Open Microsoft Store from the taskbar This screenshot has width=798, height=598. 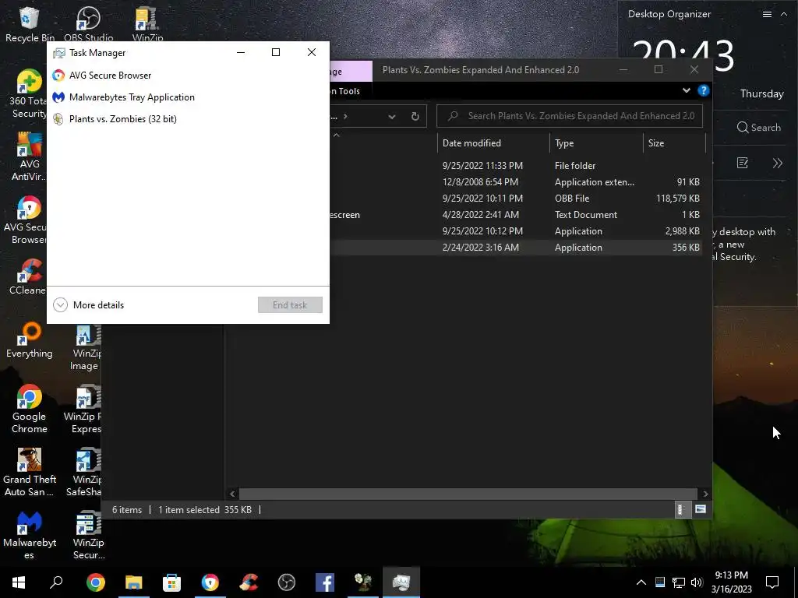[x=172, y=582]
